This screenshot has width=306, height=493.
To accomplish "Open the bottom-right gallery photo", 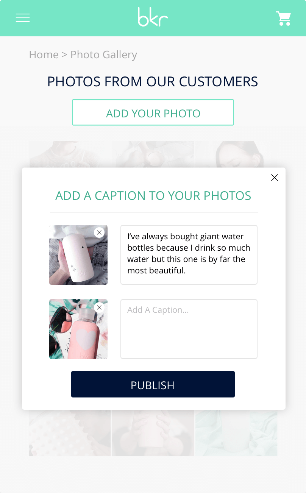I will click(236, 433).
